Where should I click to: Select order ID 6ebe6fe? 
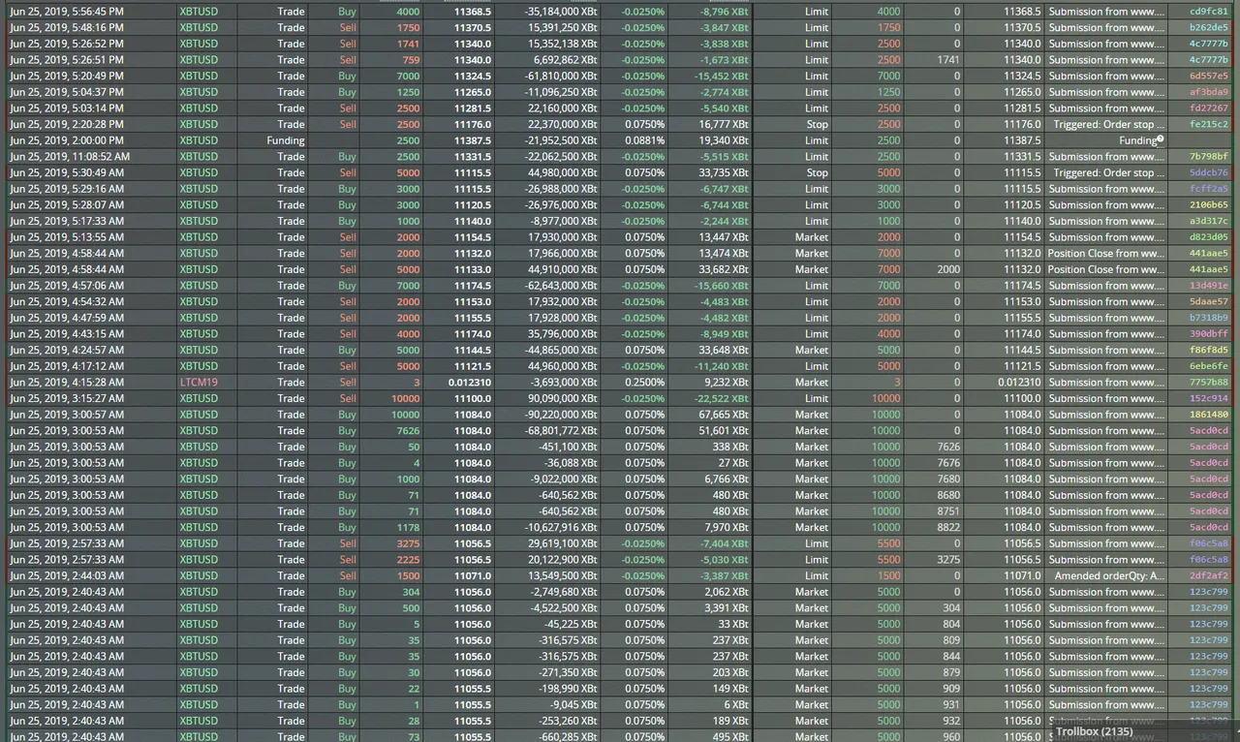pyautogui.click(x=1208, y=366)
